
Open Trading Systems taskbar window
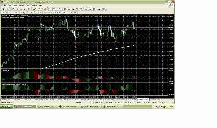click(112, 107)
